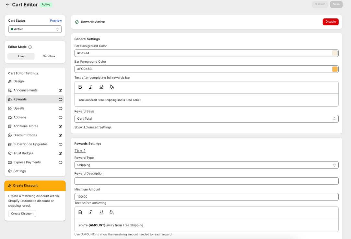Expand the Reward Basis Cart Total dropdown

coord(206,119)
